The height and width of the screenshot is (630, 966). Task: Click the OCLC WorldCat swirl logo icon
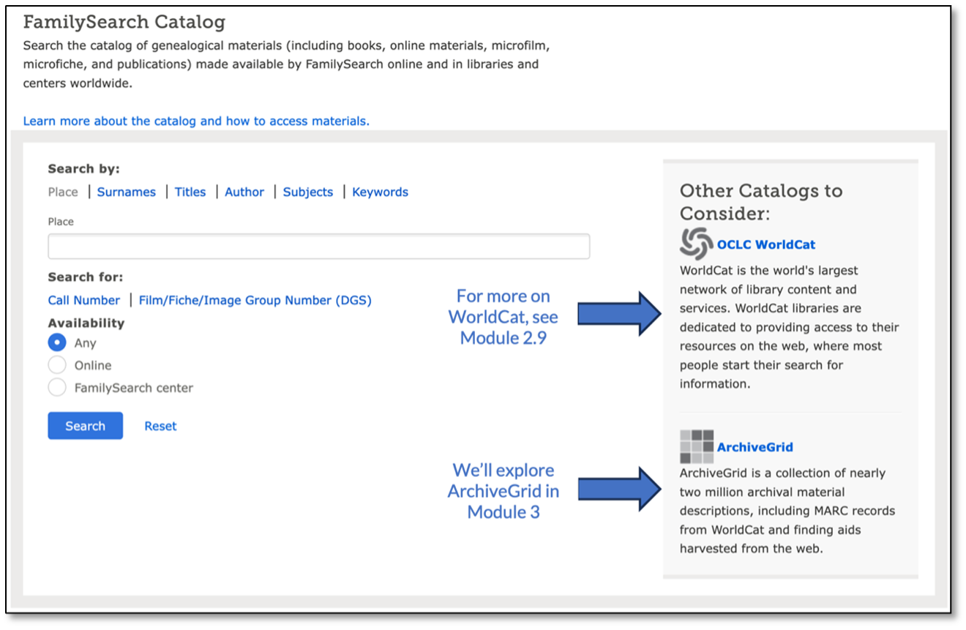pyautogui.click(x=696, y=244)
